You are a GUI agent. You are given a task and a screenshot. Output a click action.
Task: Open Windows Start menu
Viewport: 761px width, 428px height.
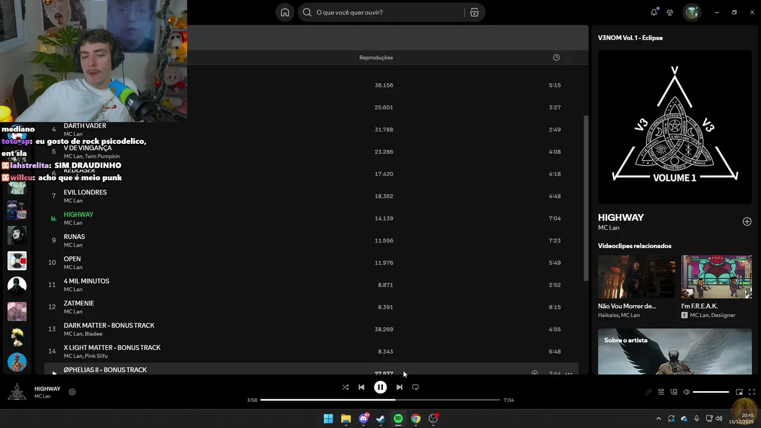pyautogui.click(x=328, y=419)
